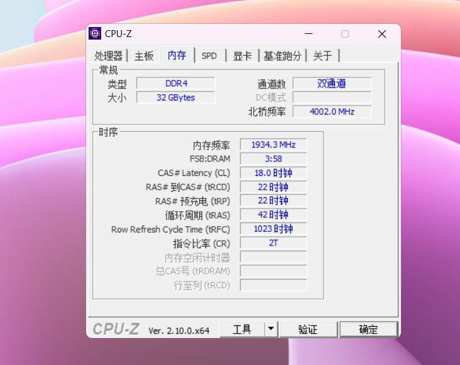Click the 内存频率 label
Screen dimensions: 460x365
211,145
